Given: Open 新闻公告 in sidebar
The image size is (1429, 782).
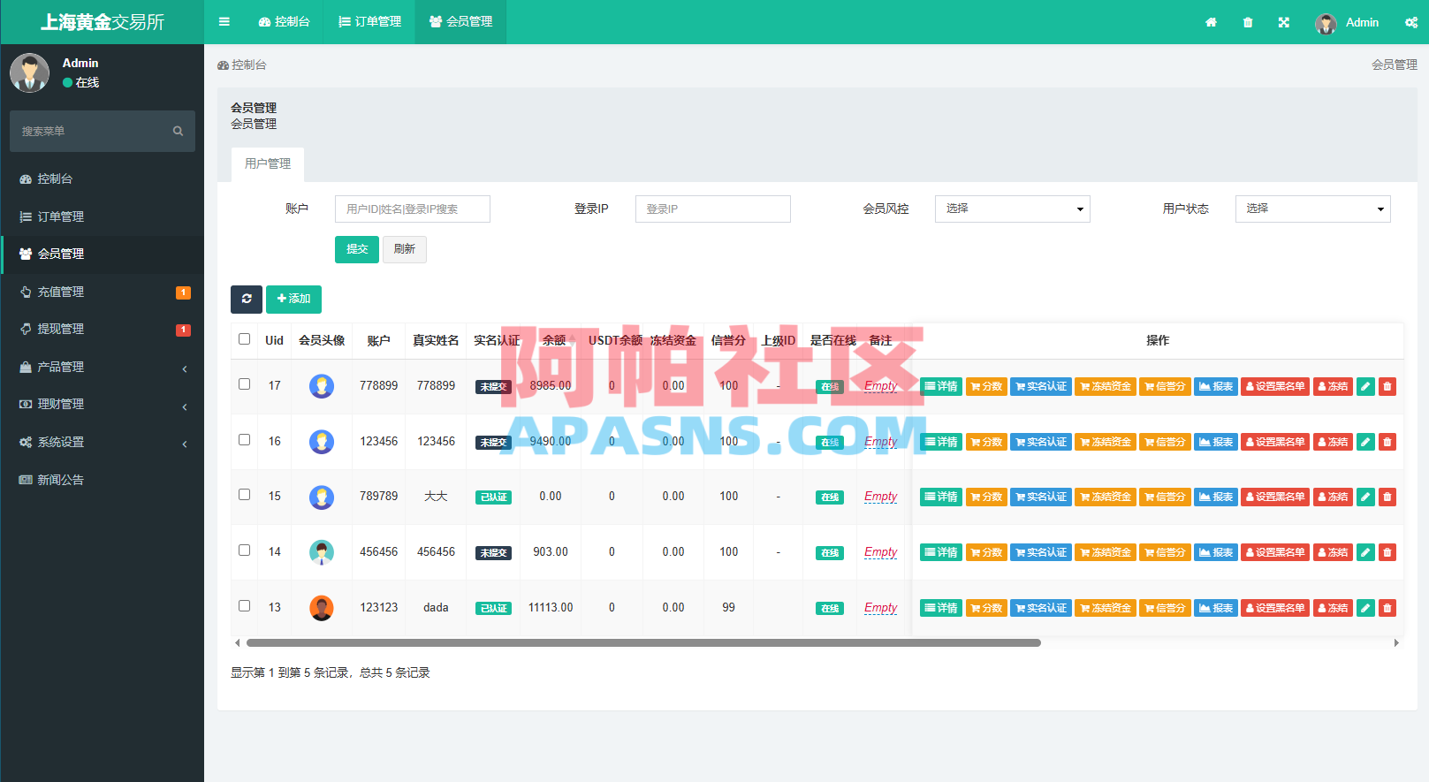Looking at the screenshot, I should [103, 480].
